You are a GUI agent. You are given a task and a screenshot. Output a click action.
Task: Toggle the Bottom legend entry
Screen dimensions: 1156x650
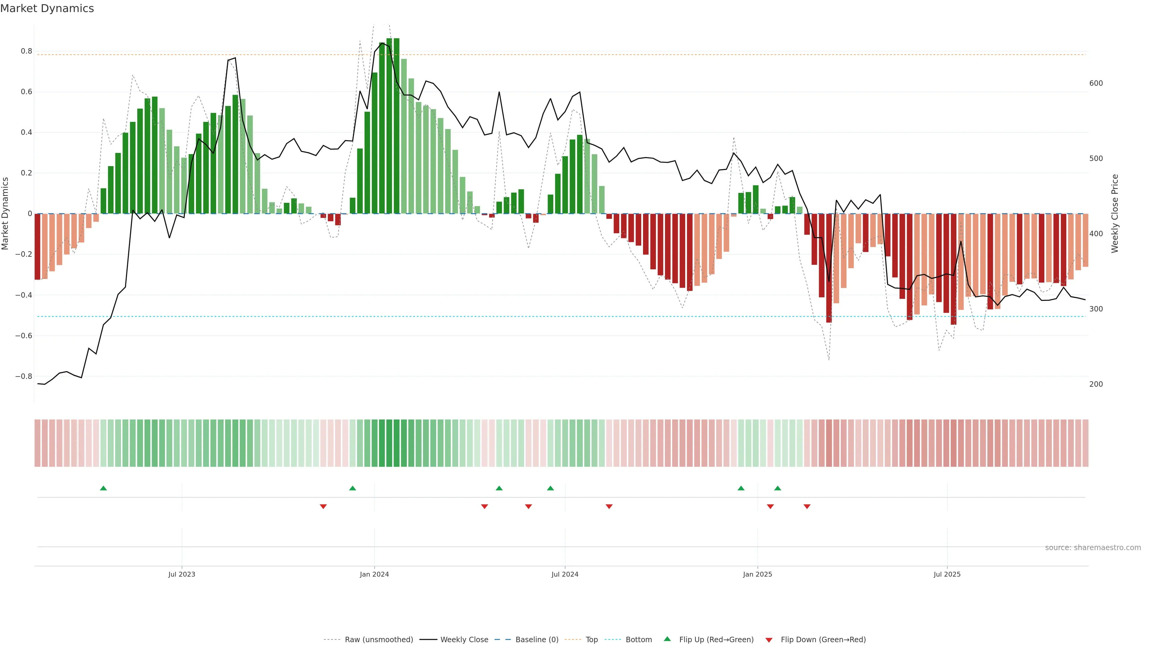[x=639, y=640]
